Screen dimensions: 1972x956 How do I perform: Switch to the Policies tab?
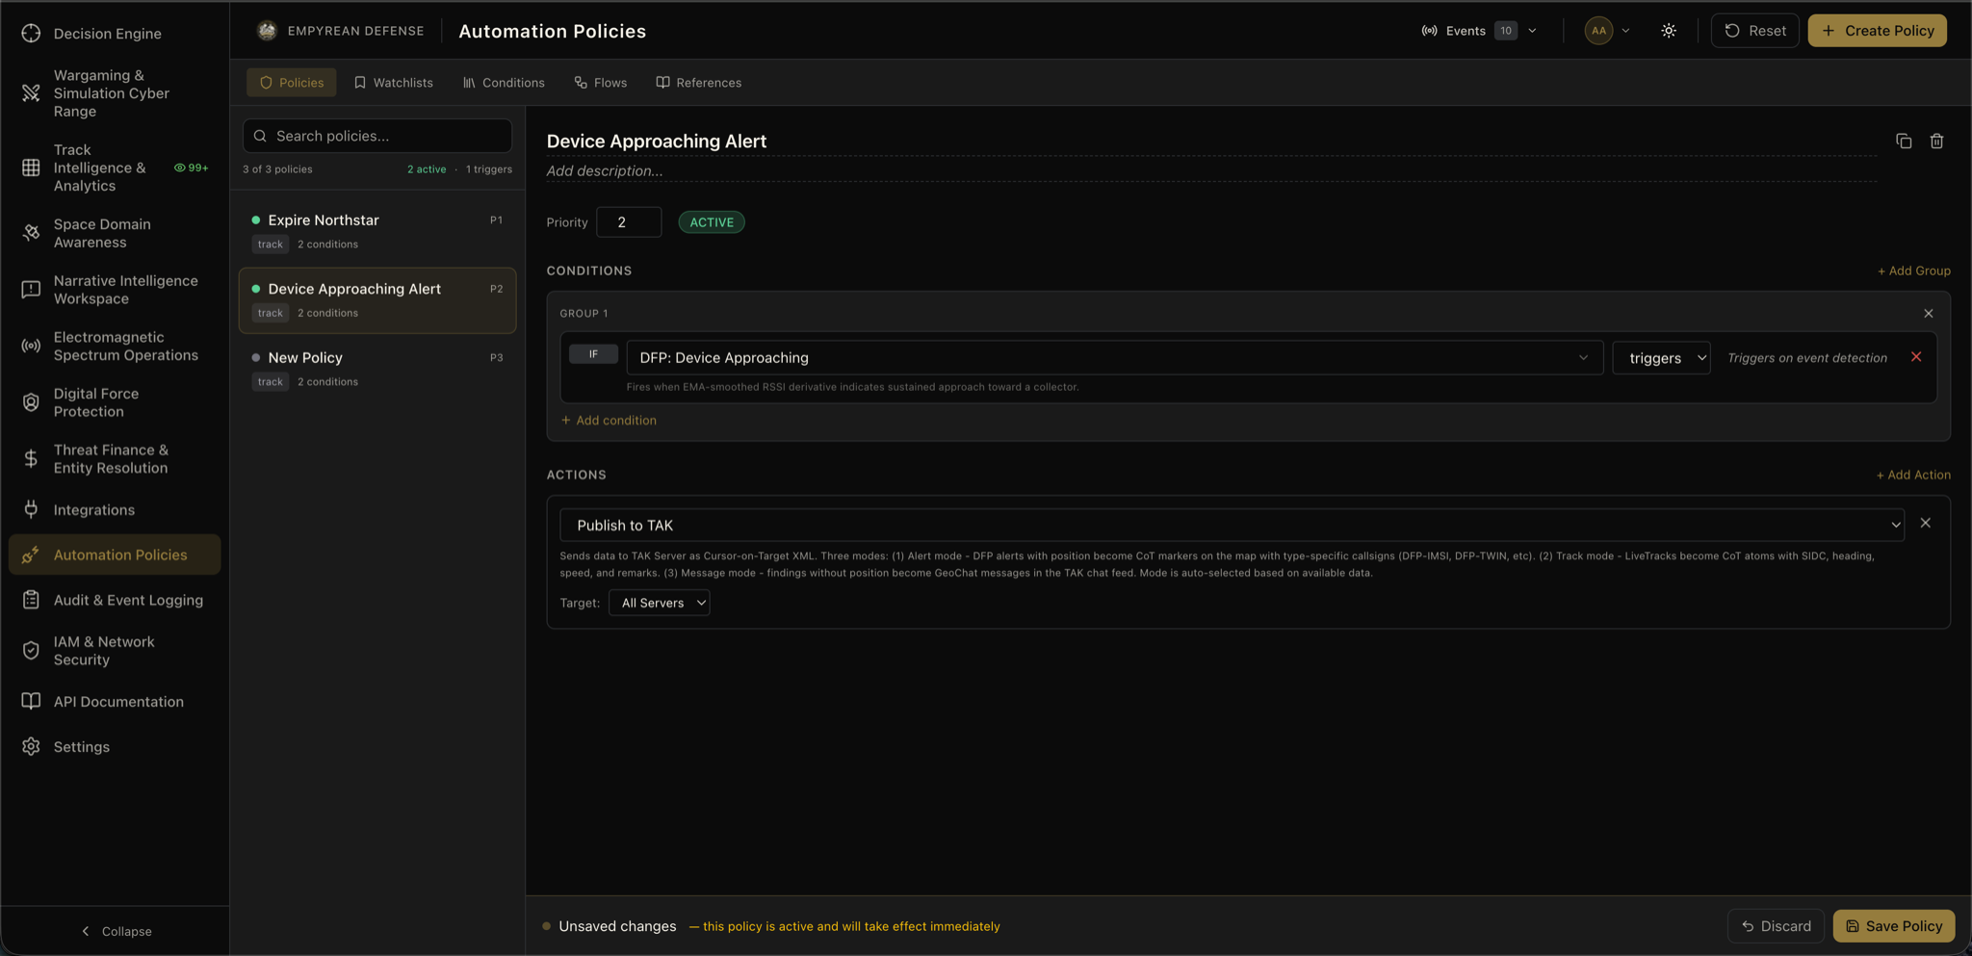(x=292, y=83)
